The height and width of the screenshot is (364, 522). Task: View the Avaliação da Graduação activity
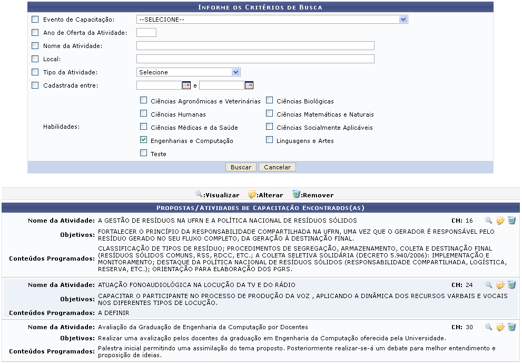488,327
